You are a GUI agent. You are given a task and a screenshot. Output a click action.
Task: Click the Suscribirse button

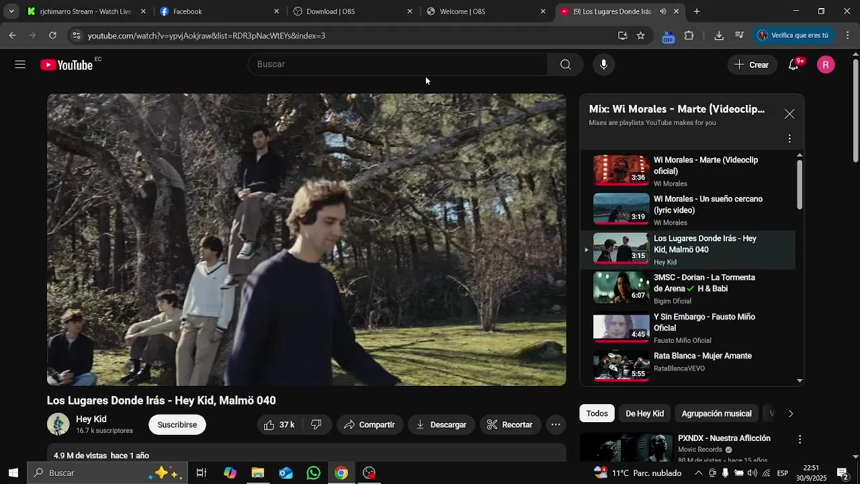177,425
